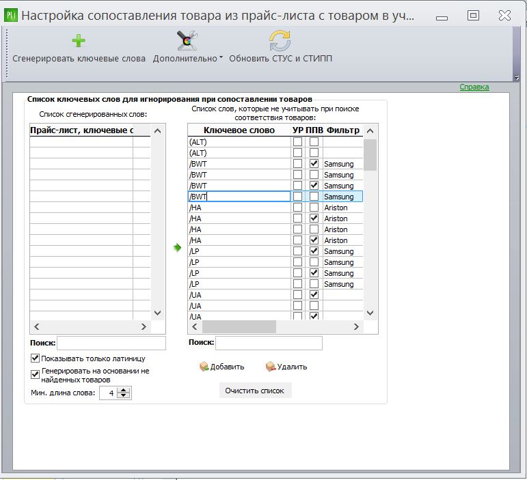527x480 pixels.
Task: Check УР box in first (ALT) row
Action: 297,141
